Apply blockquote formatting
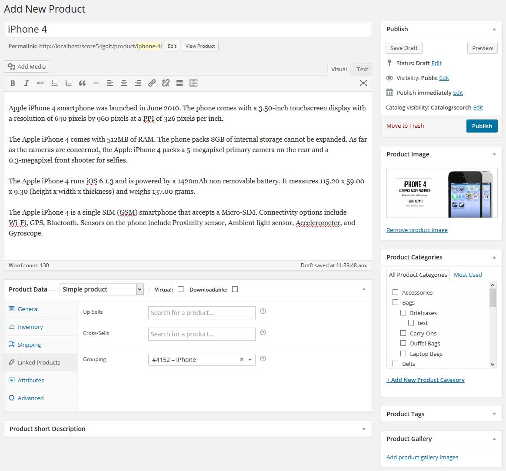The height and width of the screenshot is (471, 506). 82,83
